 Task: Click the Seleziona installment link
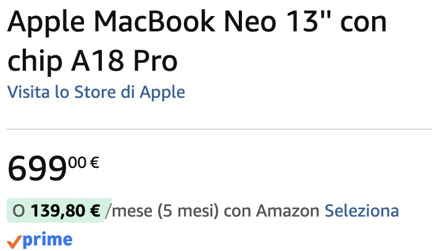tap(362, 211)
